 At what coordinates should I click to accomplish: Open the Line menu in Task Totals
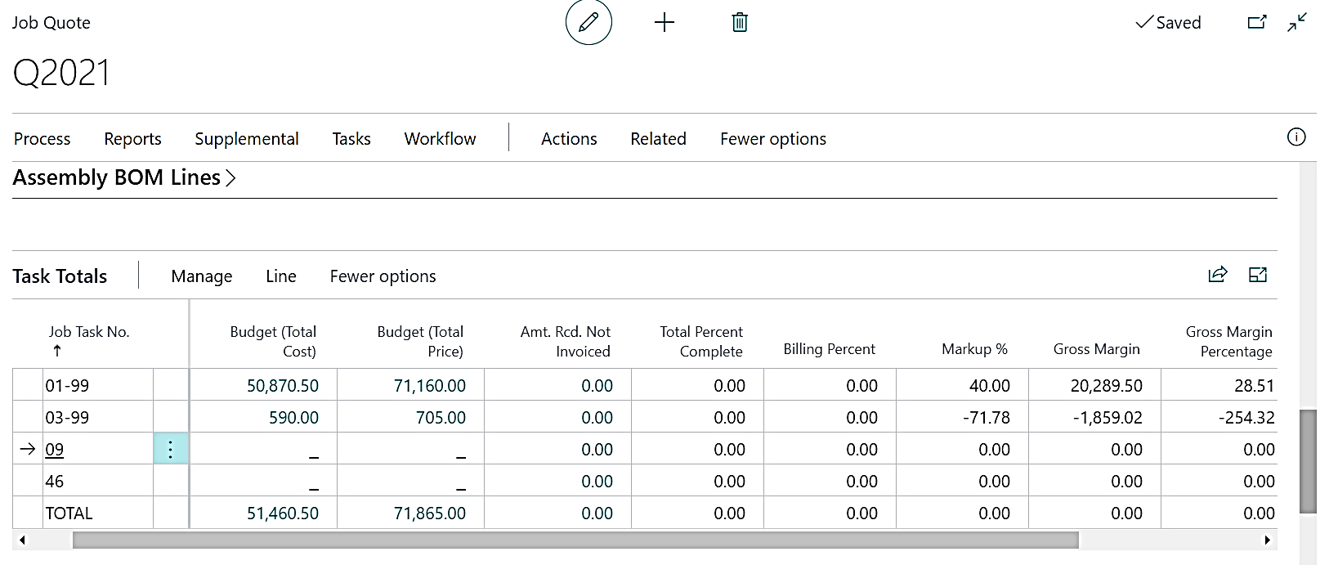click(x=280, y=276)
